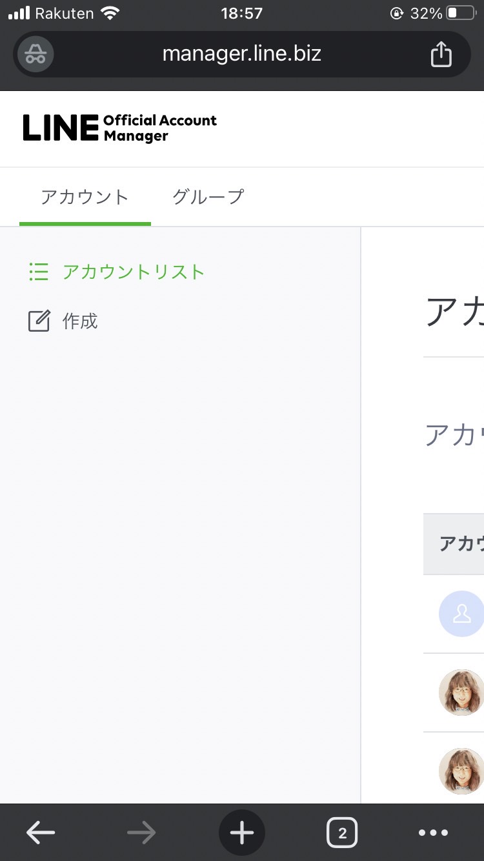The width and height of the screenshot is (484, 861).
Task: Click the 作成 text link in sidebar
Action: [x=80, y=321]
